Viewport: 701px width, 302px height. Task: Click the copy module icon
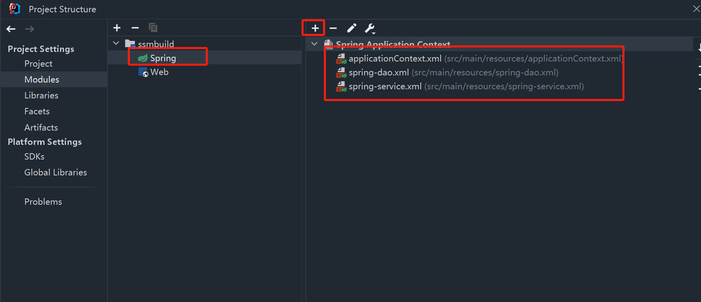[153, 28]
